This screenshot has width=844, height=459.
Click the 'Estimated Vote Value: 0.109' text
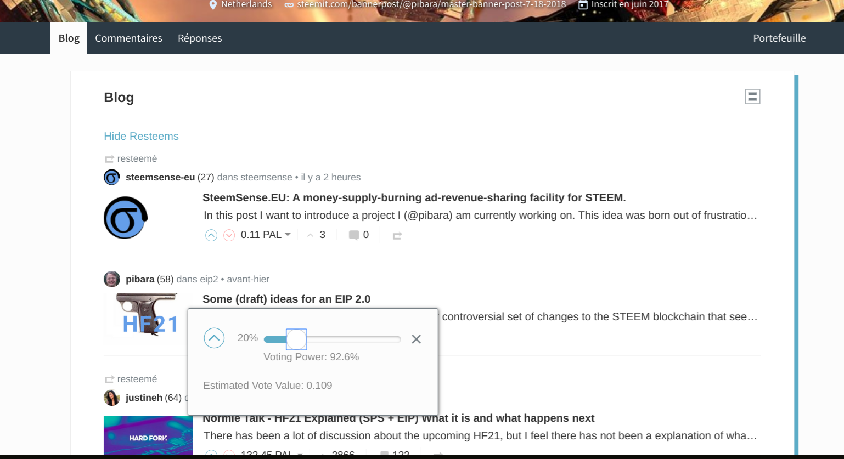click(268, 386)
